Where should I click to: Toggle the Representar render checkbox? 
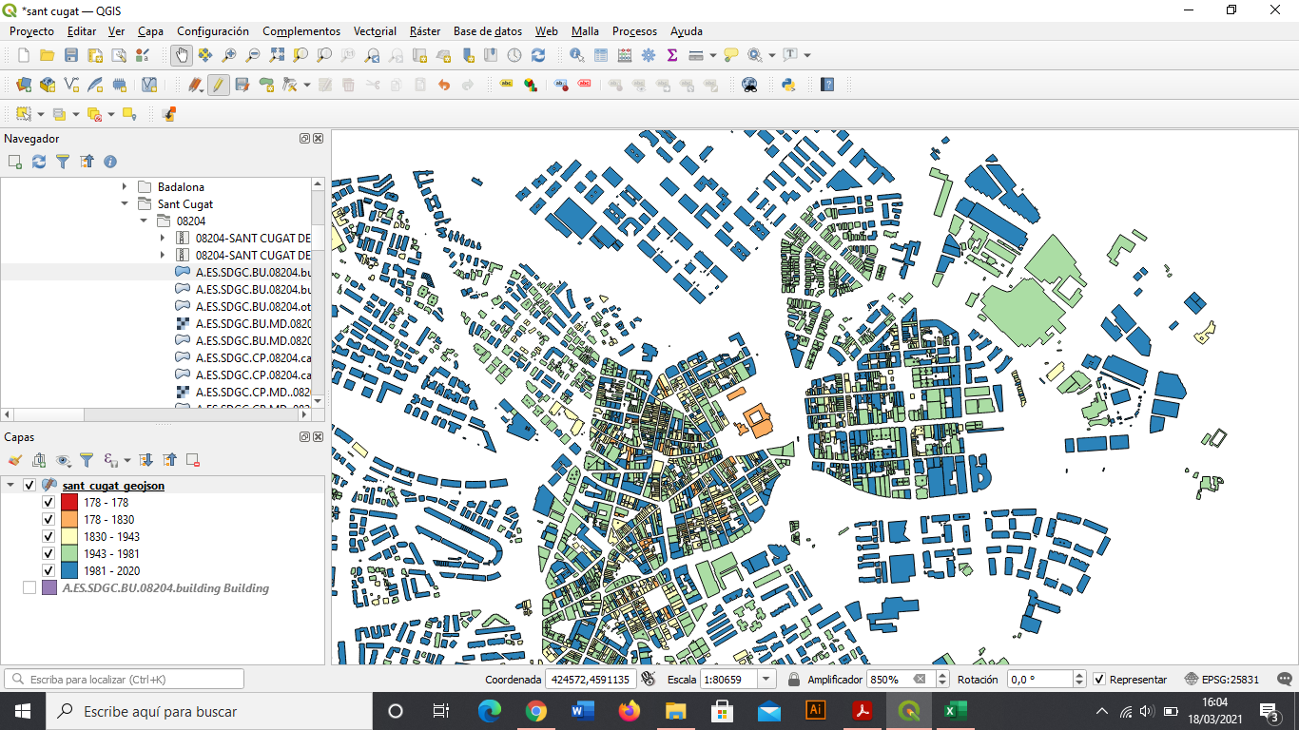tap(1099, 680)
